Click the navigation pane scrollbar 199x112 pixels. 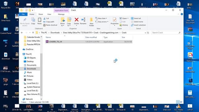coord(41,75)
